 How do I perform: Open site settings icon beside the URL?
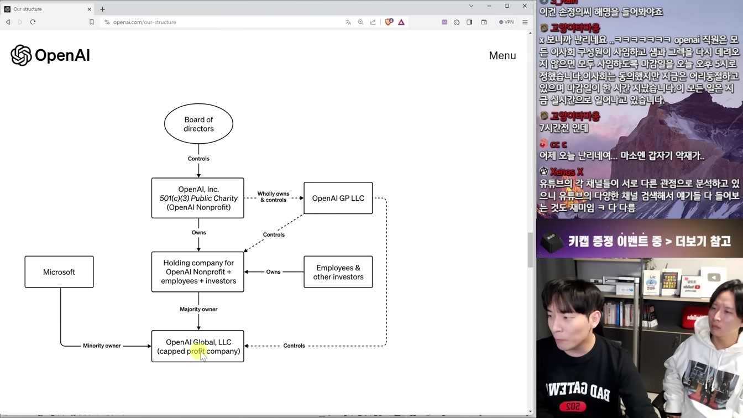tap(107, 22)
